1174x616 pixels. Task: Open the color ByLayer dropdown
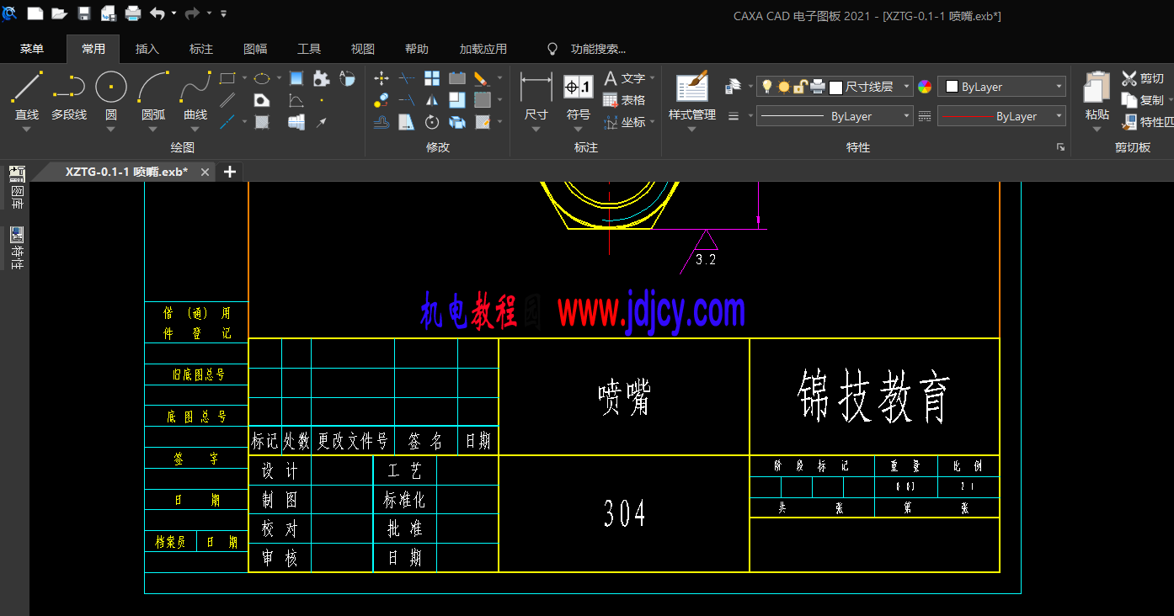[1001, 87]
